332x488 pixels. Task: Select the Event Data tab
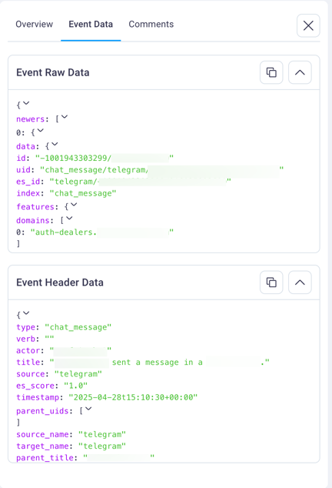click(x=91, y=25)
